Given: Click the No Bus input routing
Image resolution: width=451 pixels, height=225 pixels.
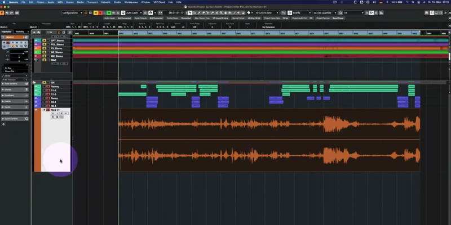Looking at the screenshot, I should point(15,68).
